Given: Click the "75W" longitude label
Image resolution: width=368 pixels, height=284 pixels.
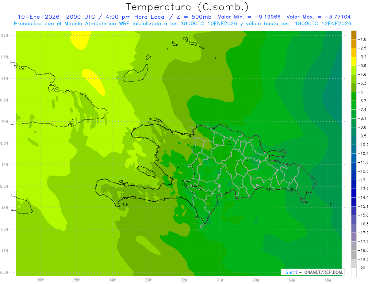Looking at the screenshot, I should (x=76, y=280).
